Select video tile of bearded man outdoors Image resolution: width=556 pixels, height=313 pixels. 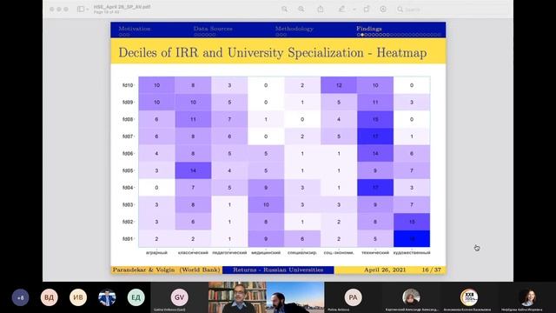point(295,297)
